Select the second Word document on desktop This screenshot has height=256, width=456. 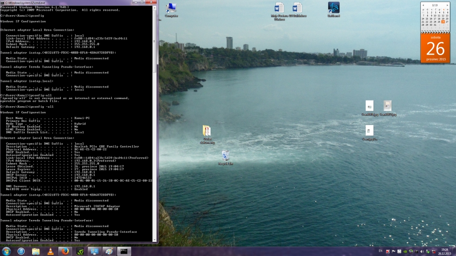click(x=297, y=8)
